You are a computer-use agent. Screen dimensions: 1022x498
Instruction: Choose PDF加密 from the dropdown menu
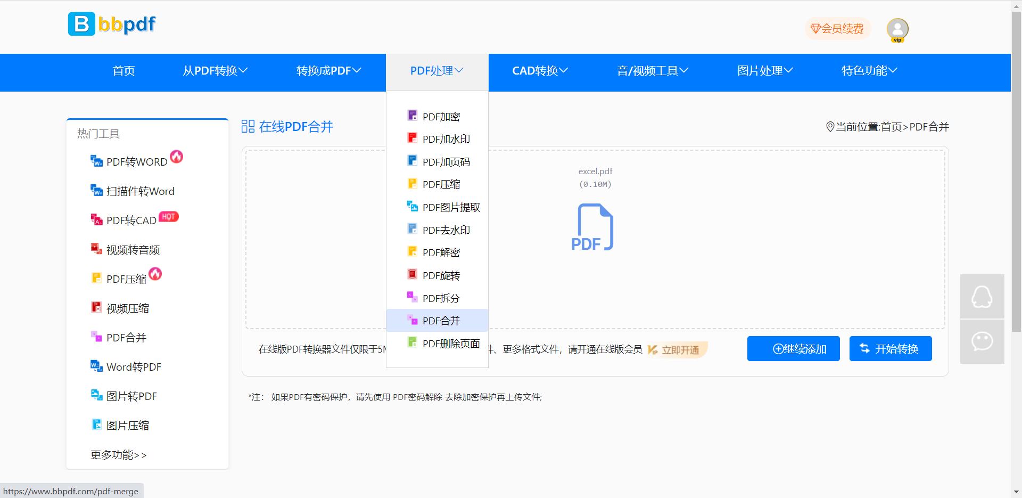click(437, 117)
